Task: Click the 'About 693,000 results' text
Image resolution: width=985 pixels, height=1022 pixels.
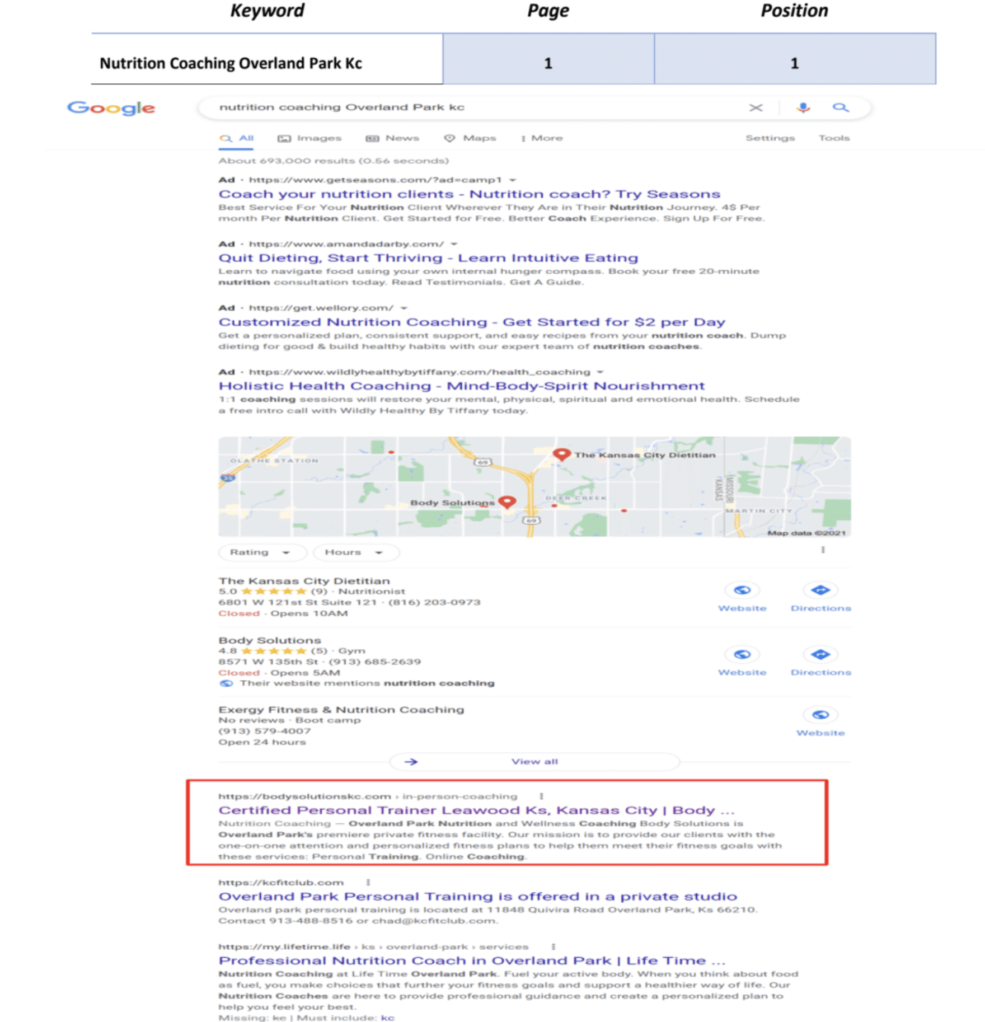Action: (x=334, y=161)
